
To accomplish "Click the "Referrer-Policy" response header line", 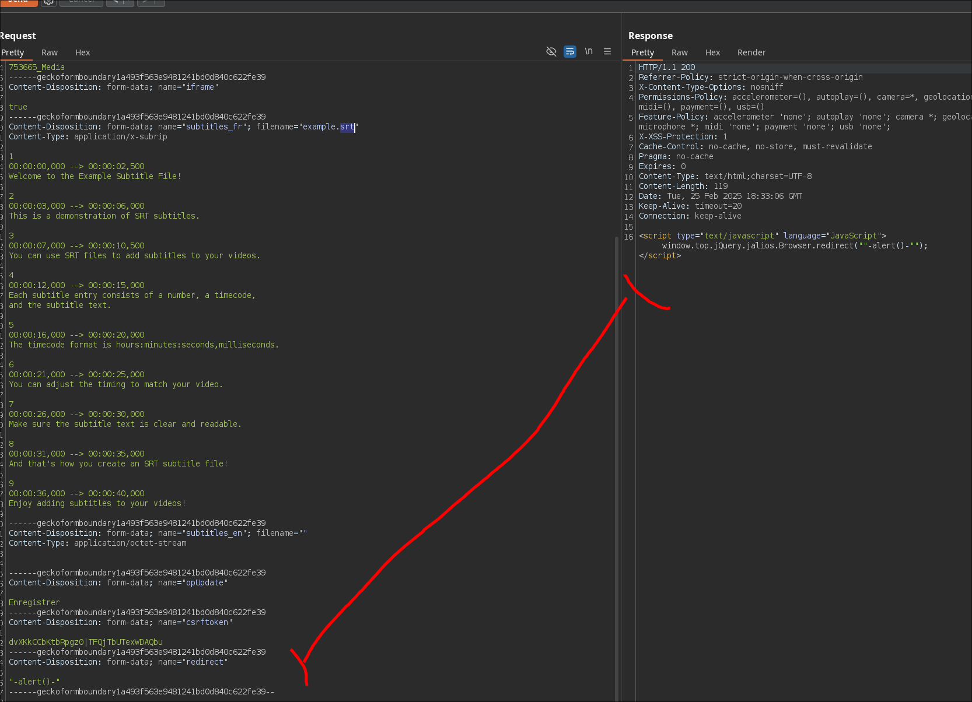I will 751,77.
